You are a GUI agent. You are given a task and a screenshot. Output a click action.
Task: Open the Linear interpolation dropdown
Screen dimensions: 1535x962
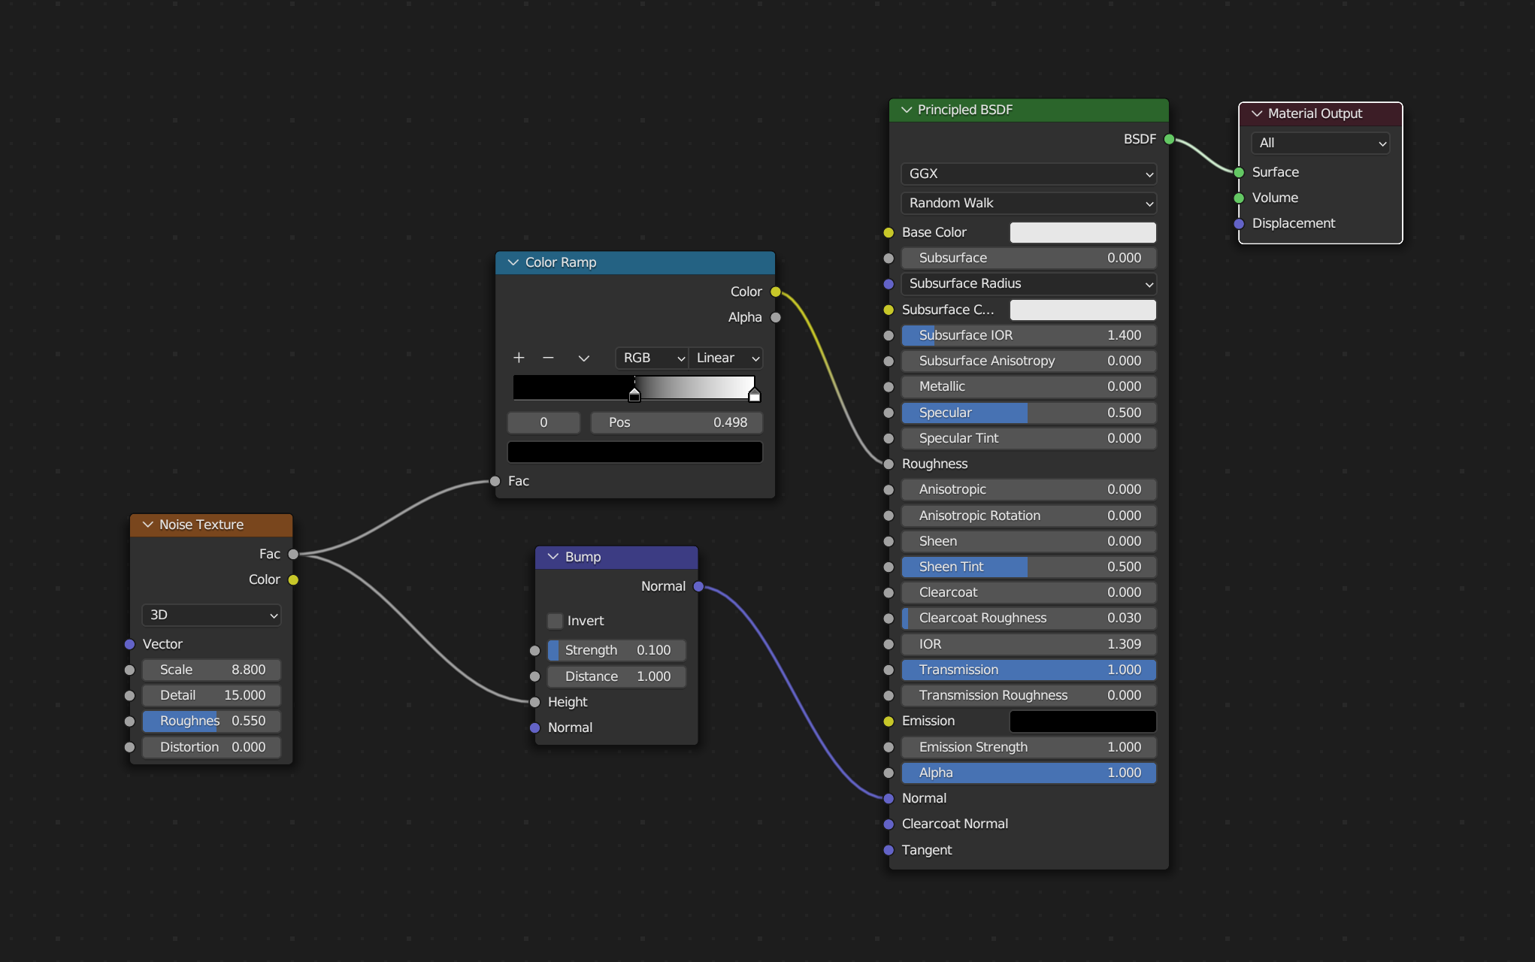click(x=725, y=358)
